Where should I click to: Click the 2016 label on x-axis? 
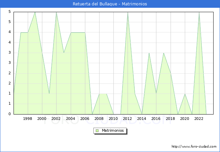[x=156, y=119]
